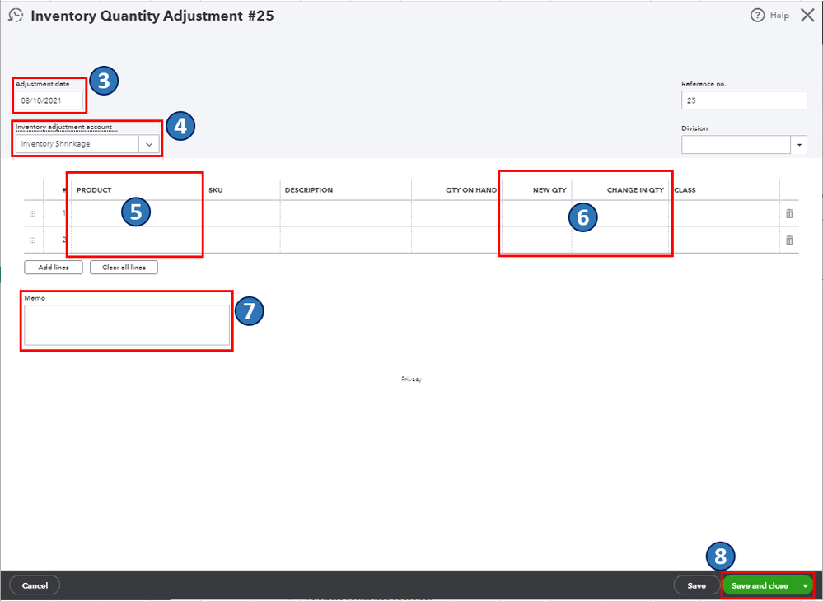823x601 pixels.
Task: Click the Add lines button
Action: click(54, 268)
